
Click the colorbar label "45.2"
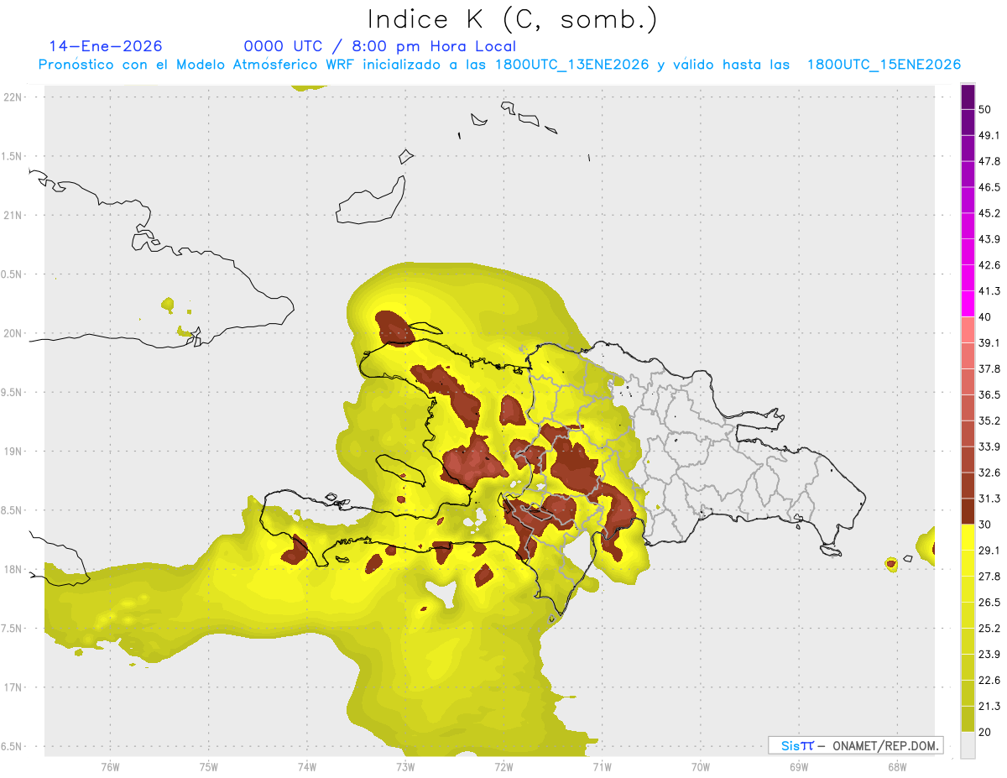tap(989, 213)
